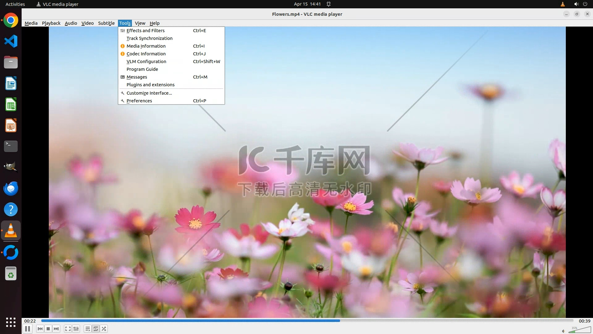This screenshot has height=334, width=593.
Task: Open Thunderbird from the Ubuntu dock
Action: tap(11, 188)
